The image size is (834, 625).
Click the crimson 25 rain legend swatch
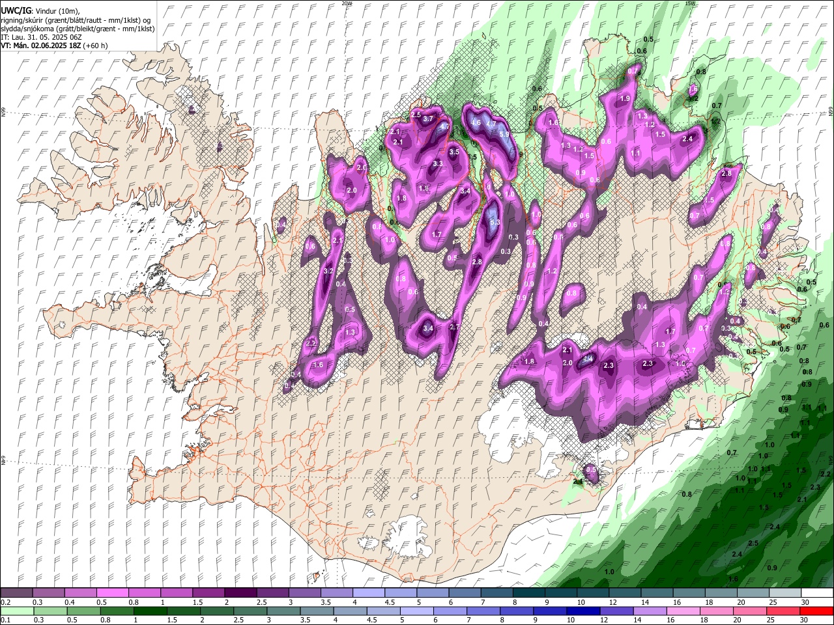pos(783,611)
